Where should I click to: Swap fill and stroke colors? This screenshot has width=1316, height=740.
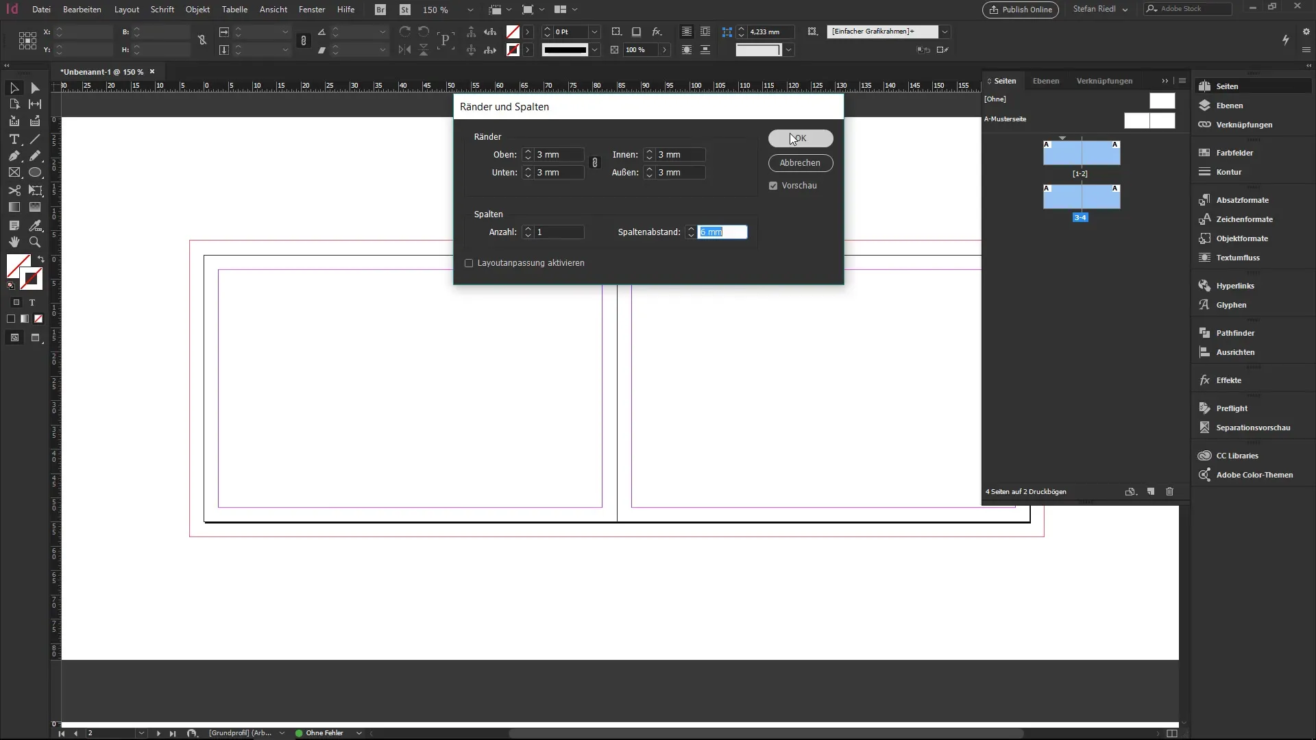click(41, 259)
